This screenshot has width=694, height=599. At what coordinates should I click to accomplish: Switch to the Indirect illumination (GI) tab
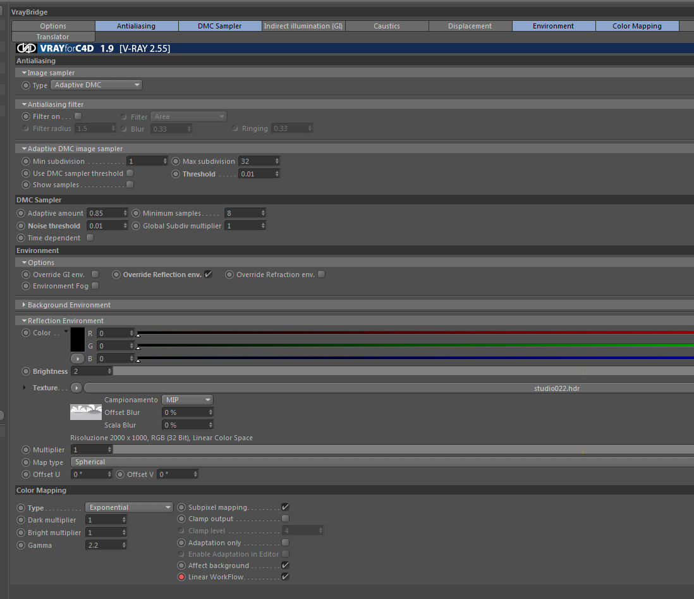303,26
